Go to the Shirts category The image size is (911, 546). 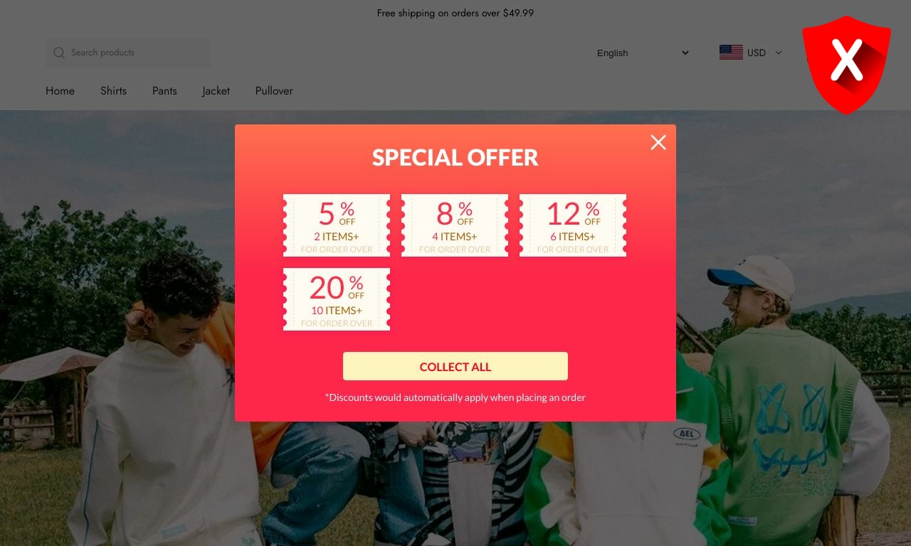click(113, 91)
